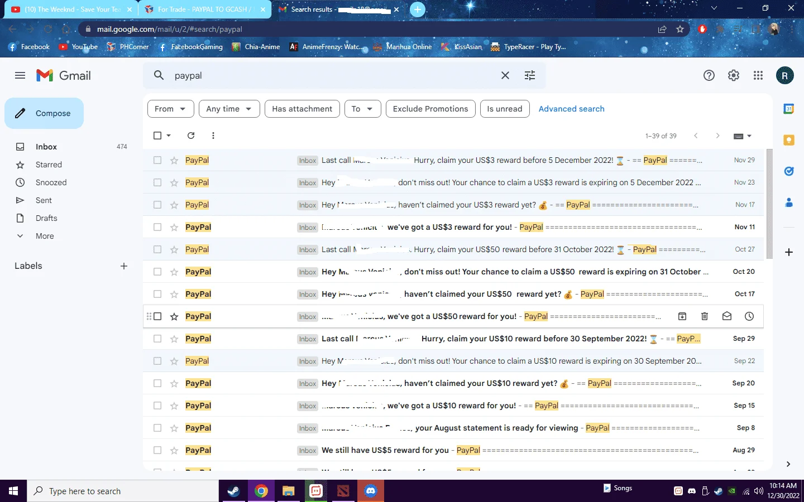The image size is (804, 502).
Task: Toggle the Has attachment filter
Action: [x=302, y=109]
